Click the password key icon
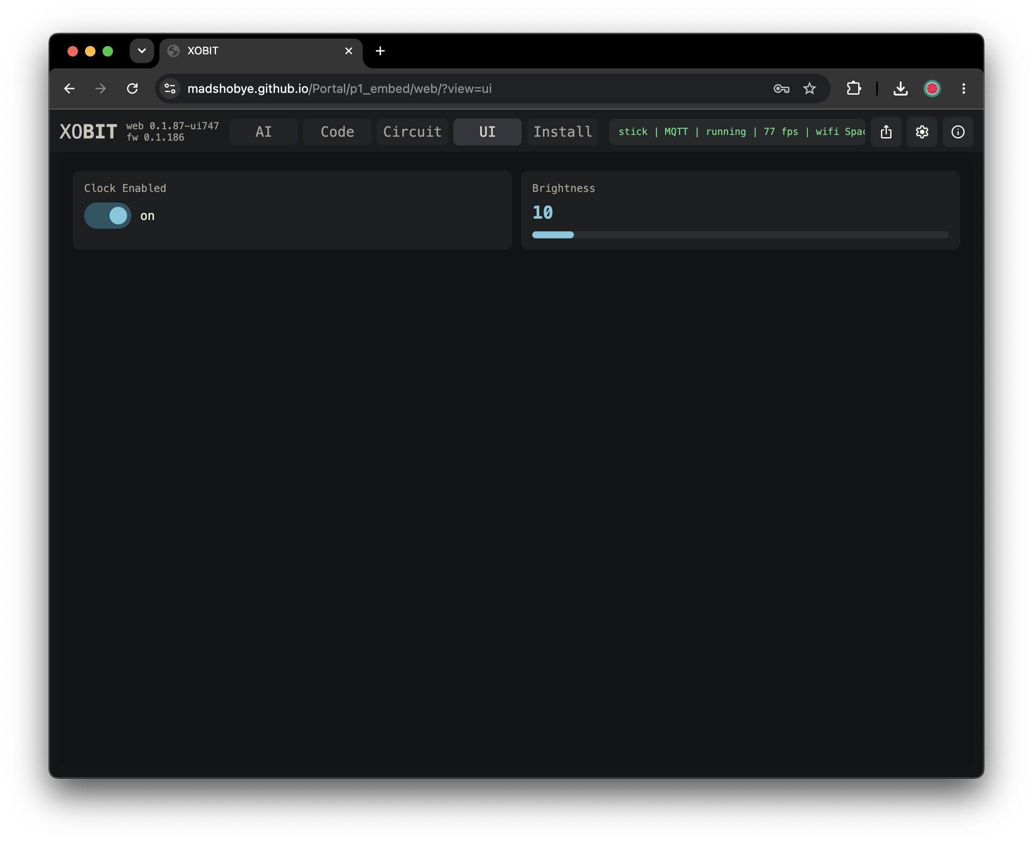 click(x=781, y=89)
